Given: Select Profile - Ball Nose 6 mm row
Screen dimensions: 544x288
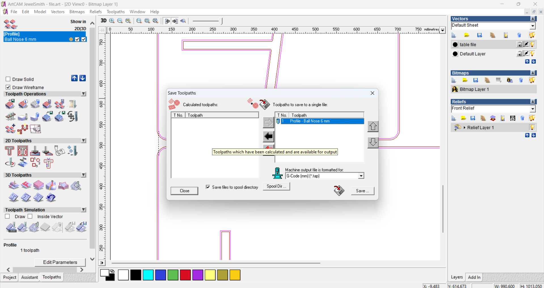Looking at the screenshot, I should click(x=320, y=121).
